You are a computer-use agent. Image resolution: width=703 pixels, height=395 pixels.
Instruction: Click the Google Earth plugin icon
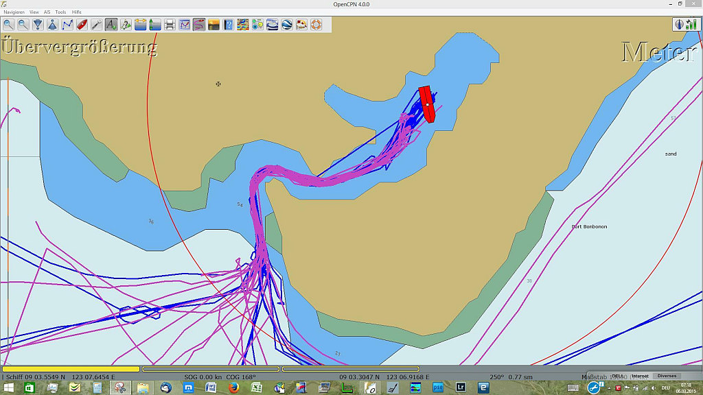(287, 25)
